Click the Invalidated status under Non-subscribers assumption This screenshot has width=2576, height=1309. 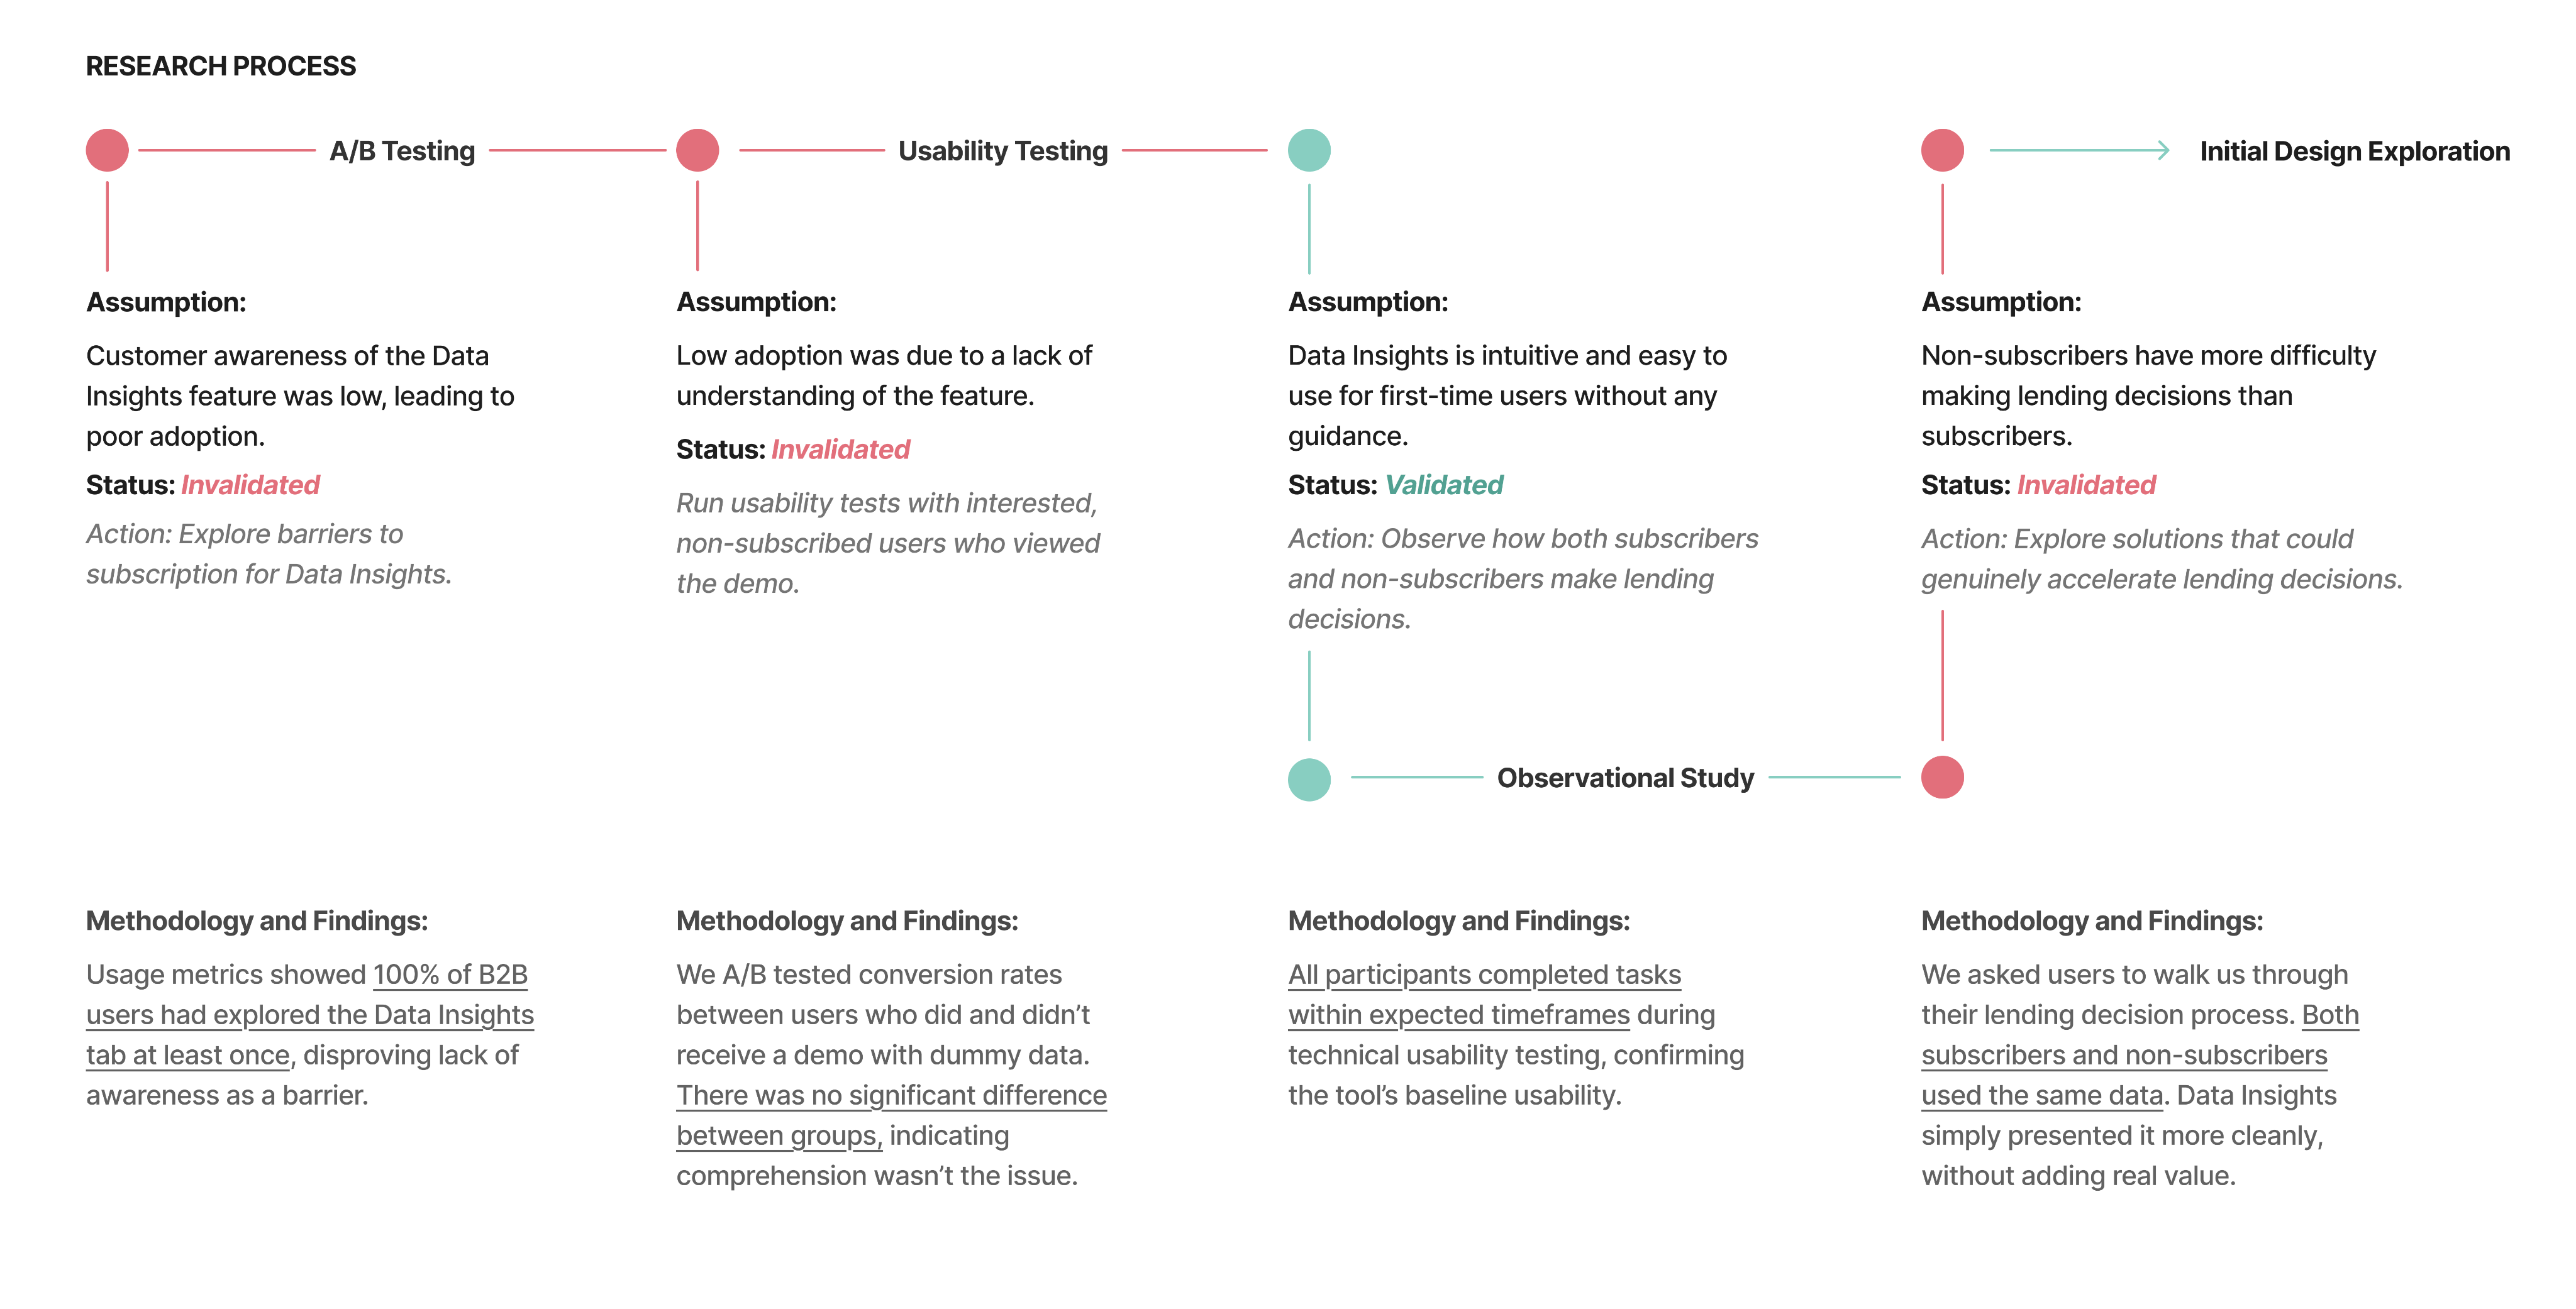(x=2086, y=485)
